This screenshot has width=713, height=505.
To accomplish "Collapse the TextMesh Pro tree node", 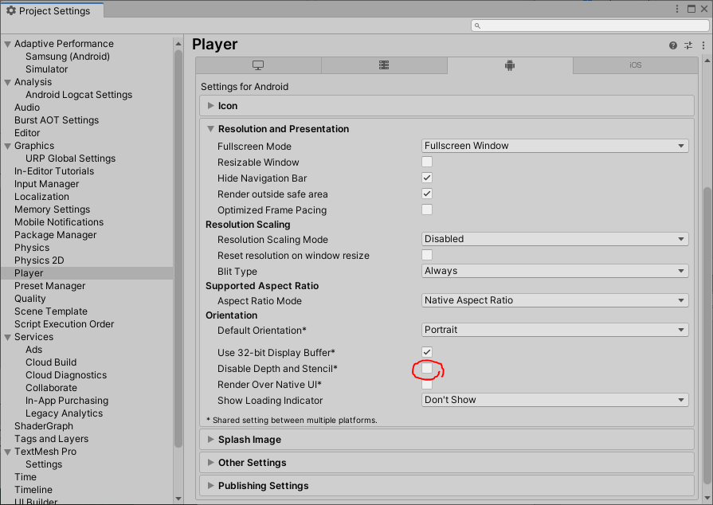I will pos(8,452).
